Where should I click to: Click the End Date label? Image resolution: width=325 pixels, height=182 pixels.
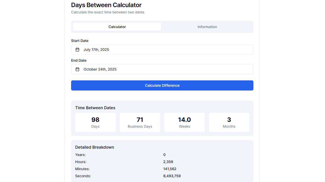point(79,60)
